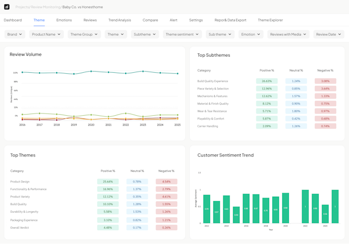Expand the Sub theme filter
Screen dimensions: 349x248
[x=220, y=34]
